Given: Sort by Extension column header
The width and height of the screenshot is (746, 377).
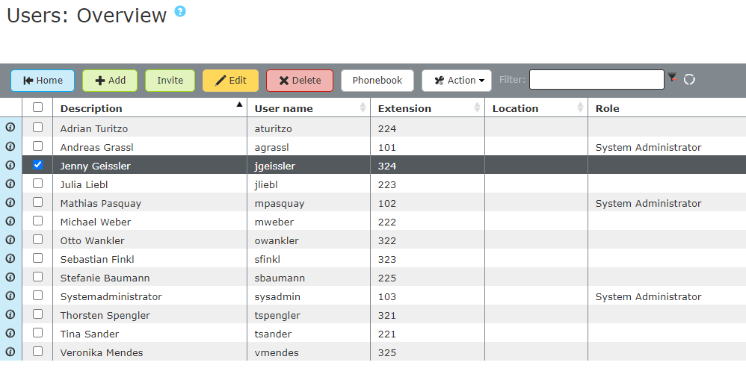Looking at the screenshot, I should point(428,108).
